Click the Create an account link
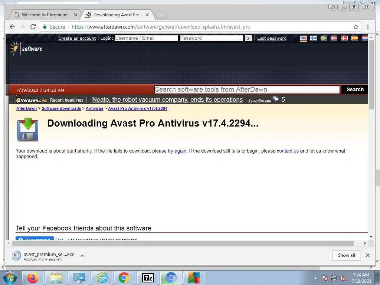Viewport: 380px width, 285px height. pyautogui.click(x=77, y=38)
